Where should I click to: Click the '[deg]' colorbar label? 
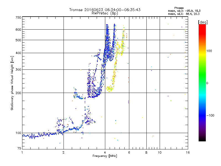203,22
